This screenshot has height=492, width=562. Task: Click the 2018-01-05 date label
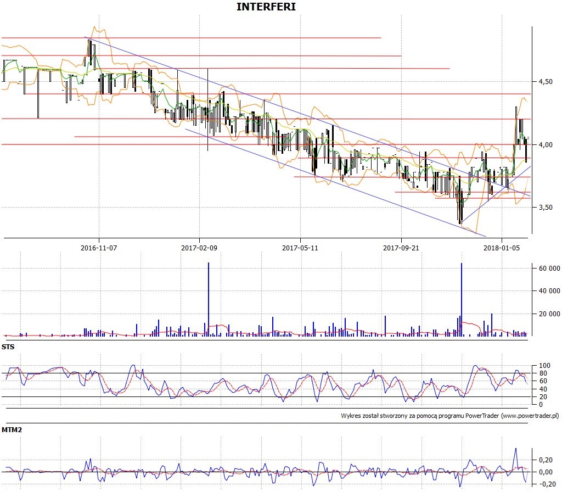[x=502, y=248]
